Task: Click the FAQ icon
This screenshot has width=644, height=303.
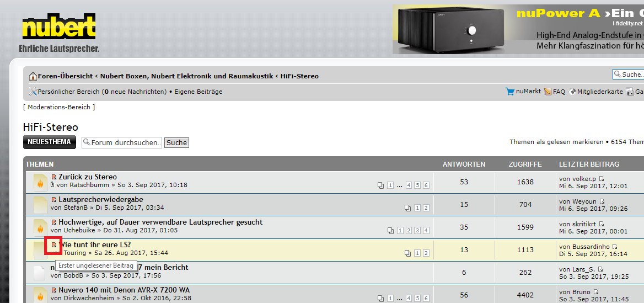Action: click(548, 92)
